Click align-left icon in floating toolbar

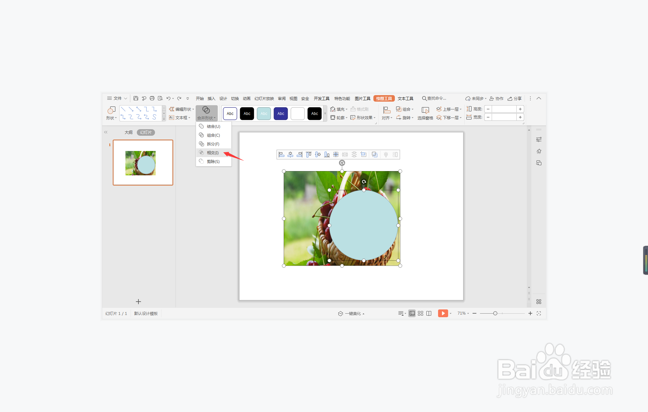click(281, 155)
